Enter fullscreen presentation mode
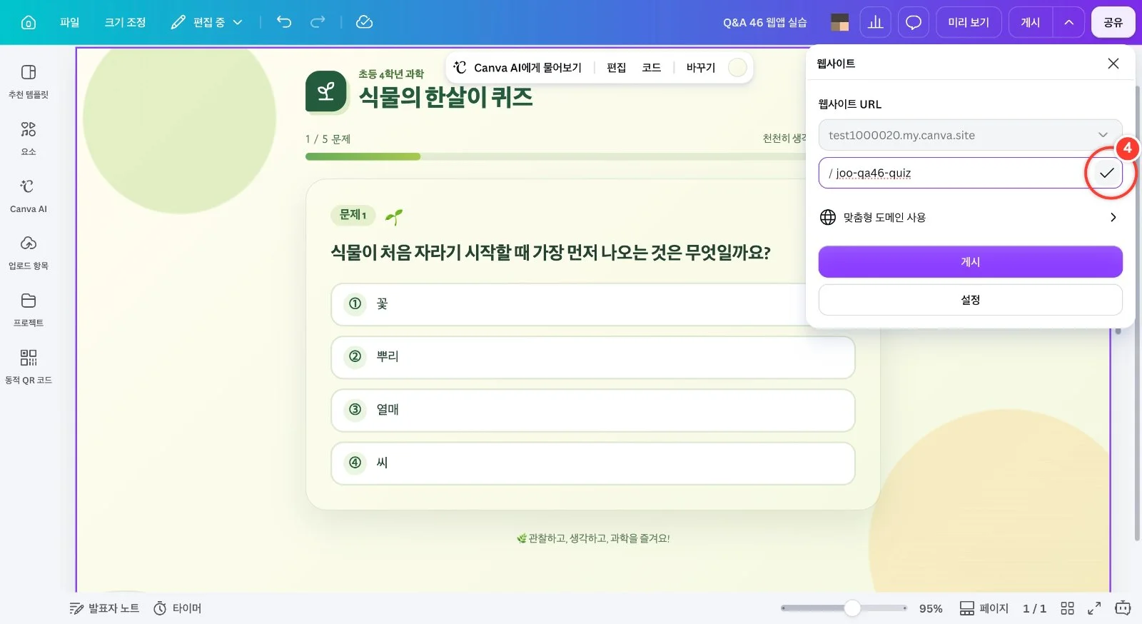 (x=1094, y=608)
